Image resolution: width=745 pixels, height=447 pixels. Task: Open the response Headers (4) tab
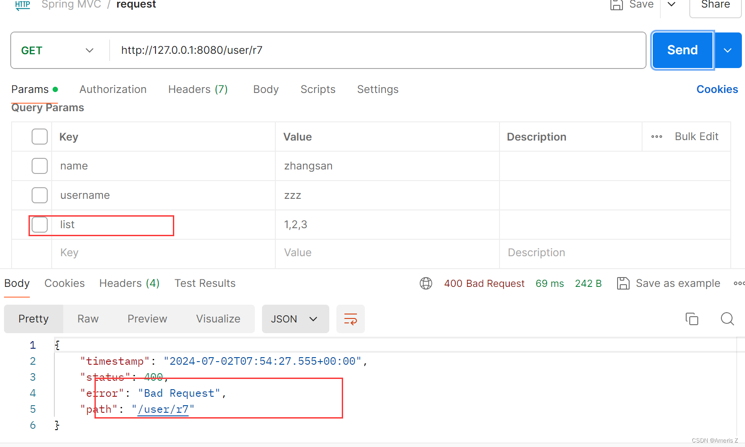pos(129,283)
